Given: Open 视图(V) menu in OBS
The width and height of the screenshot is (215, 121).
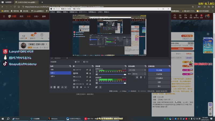Looking at the screenshot, I should point(65,12).
